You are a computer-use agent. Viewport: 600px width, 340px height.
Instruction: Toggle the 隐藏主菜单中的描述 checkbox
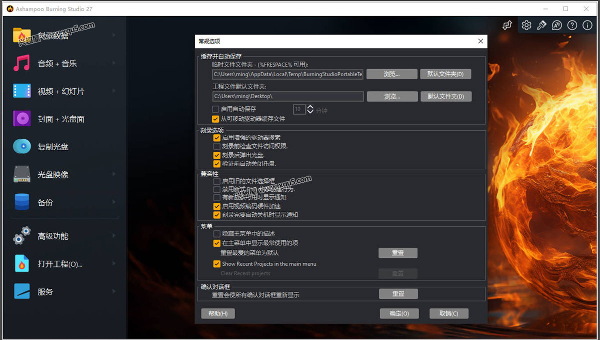coord(217,234)
